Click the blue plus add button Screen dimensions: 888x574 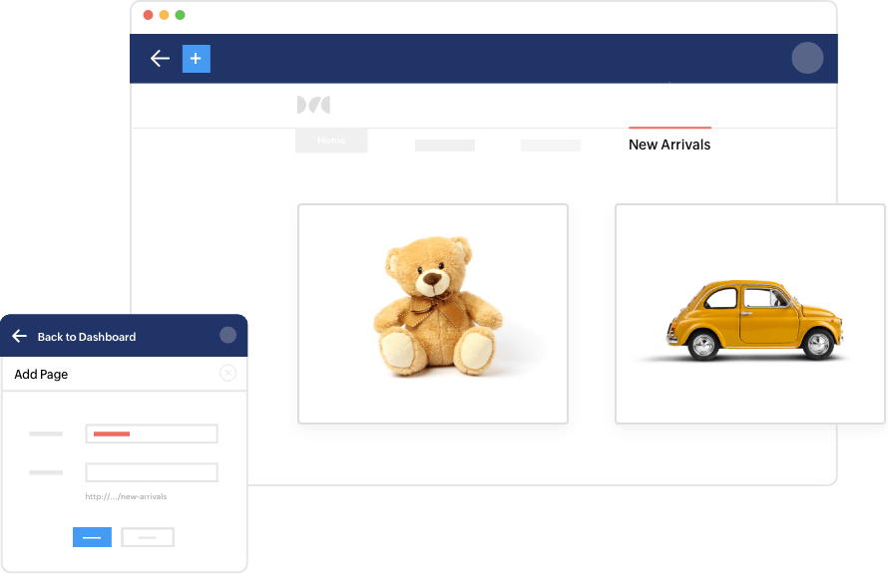197,59
